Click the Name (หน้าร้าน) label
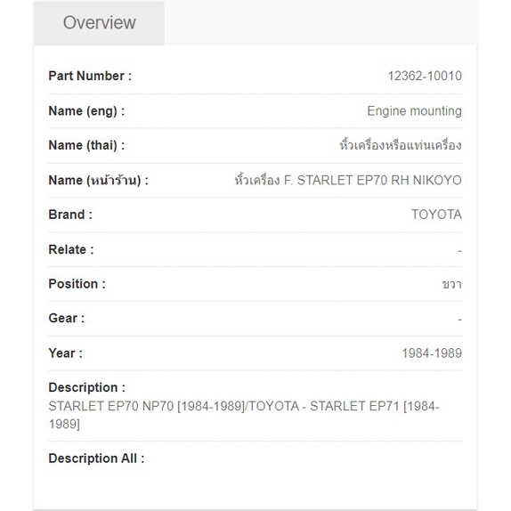511x511 pixels. click(99, 180)
